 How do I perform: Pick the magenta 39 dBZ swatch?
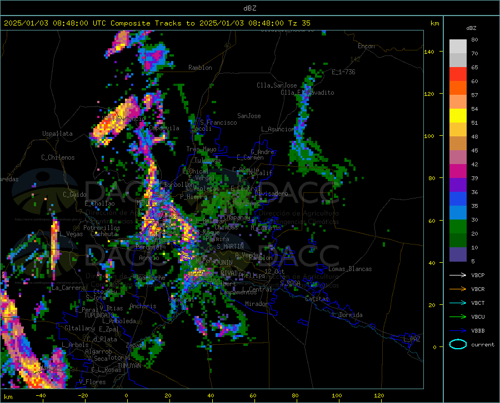(x=458, y=171)
